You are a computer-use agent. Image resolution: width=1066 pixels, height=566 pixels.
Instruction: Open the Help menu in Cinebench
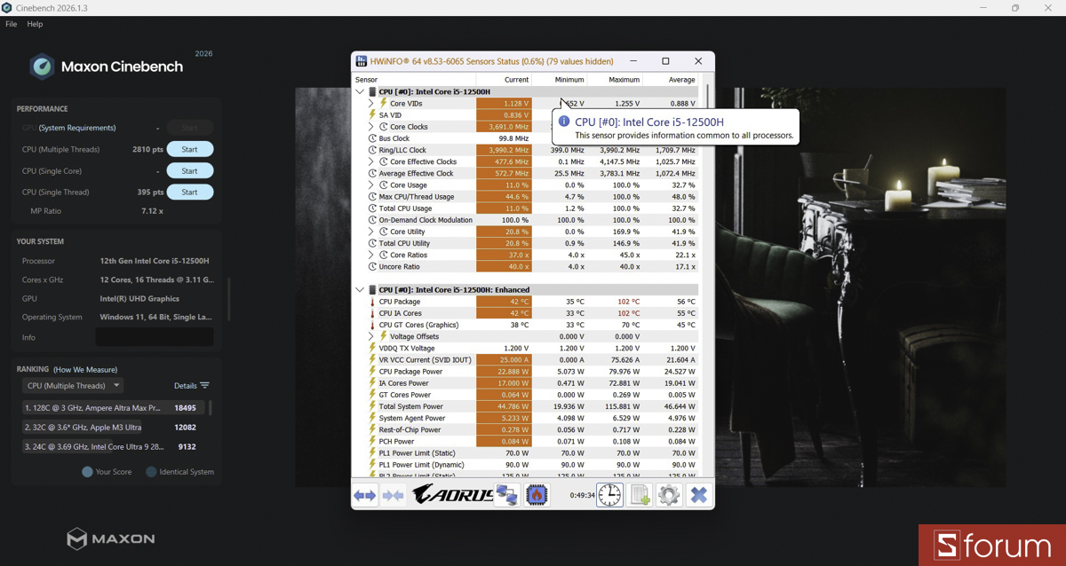35,24
